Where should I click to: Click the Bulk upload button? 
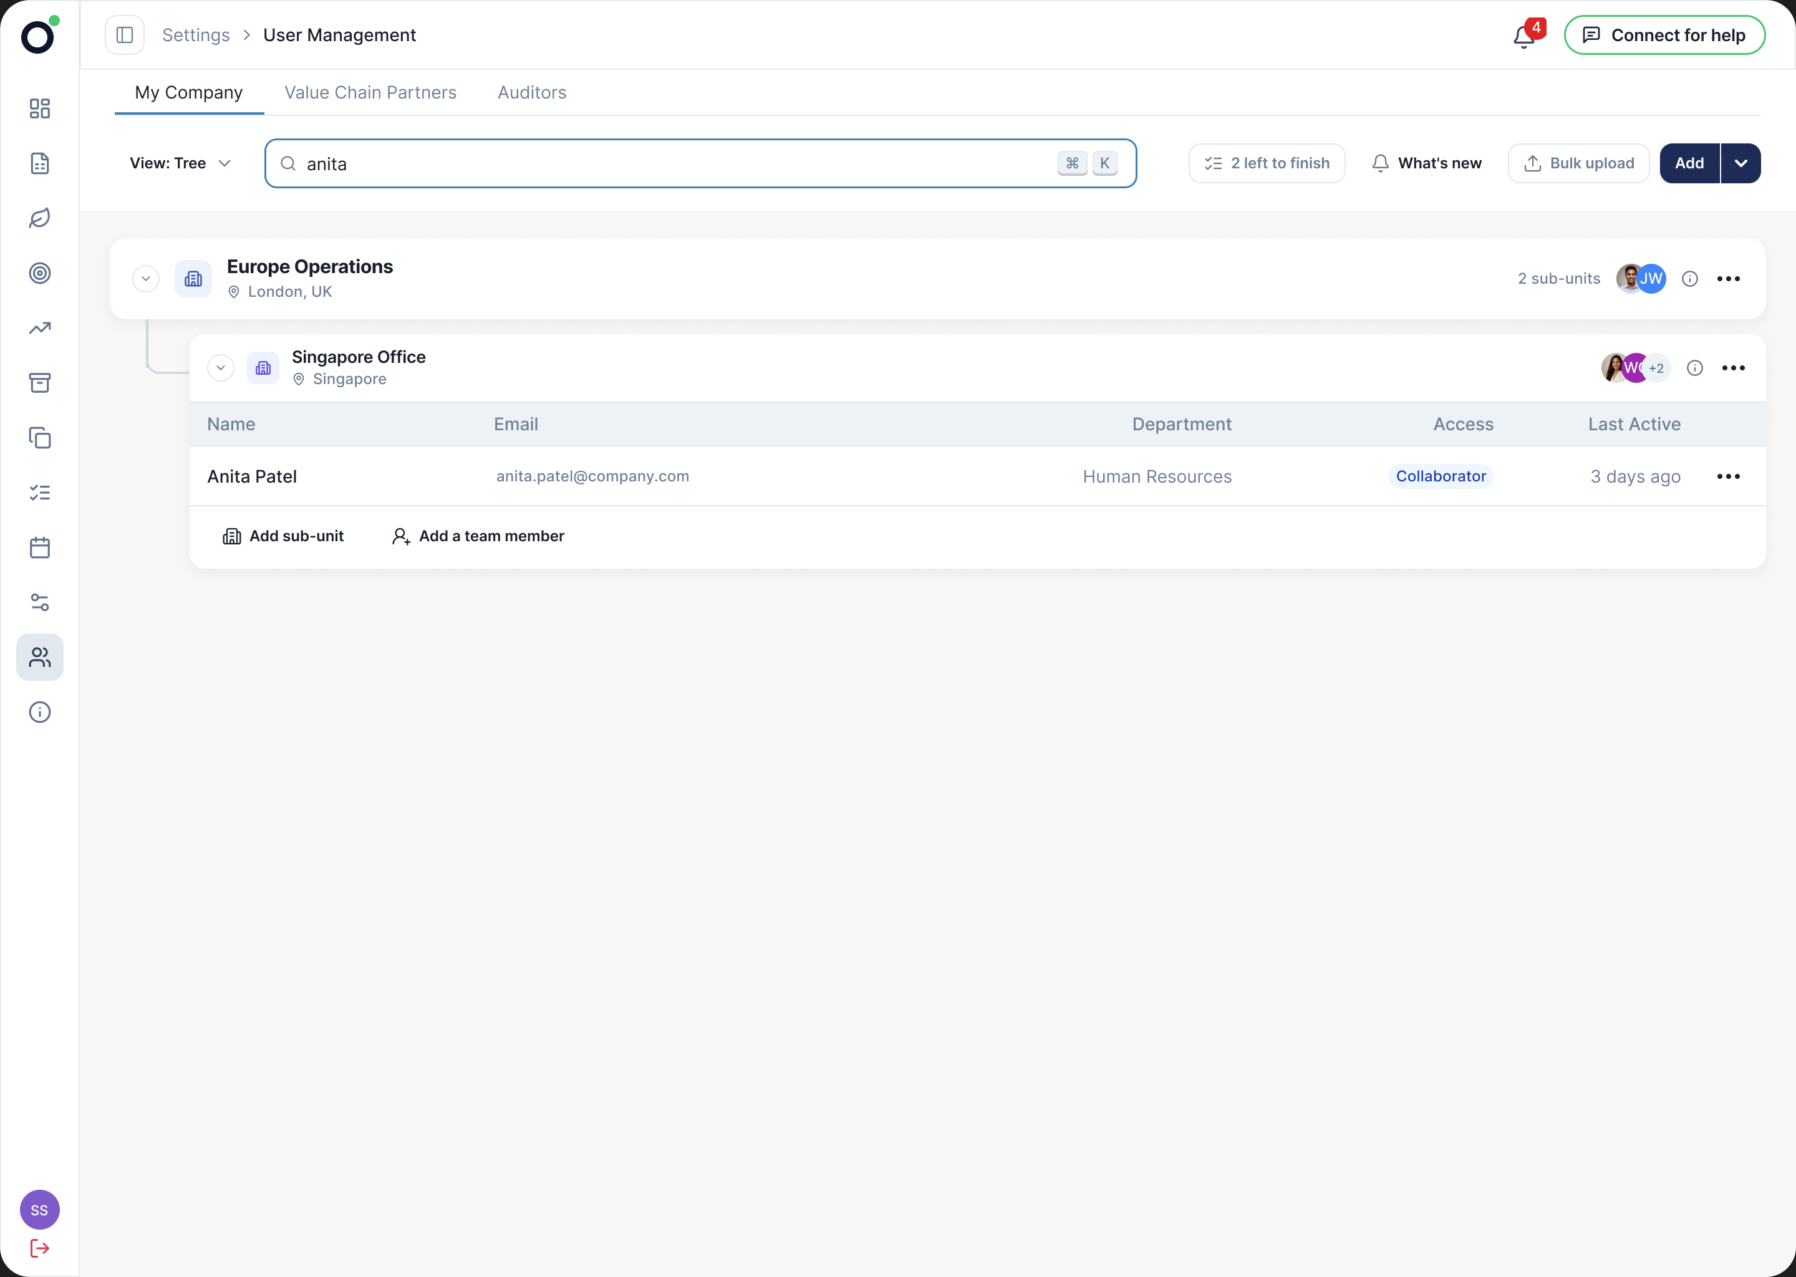click(x=1578, y=163)
